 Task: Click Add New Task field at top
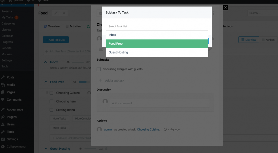click(x=67, y=51)
